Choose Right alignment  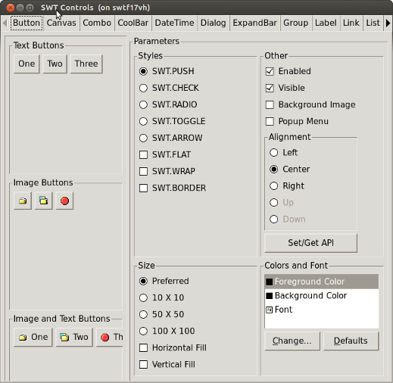(274, 186)
